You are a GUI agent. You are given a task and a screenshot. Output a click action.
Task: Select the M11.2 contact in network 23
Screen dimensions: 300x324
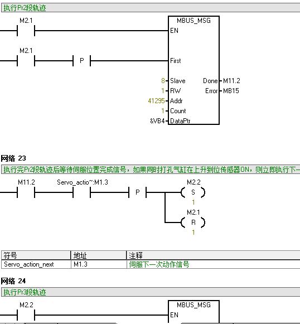[x=26, y=192]
